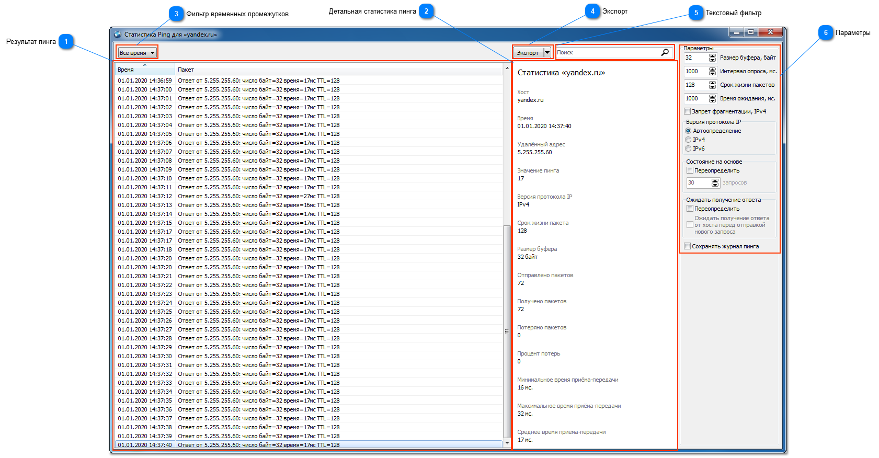Enable Сохранять журнал пинга checkbox
Viewport: 879px width, 458px height.
pyautogui.click(x=688, y=246)
